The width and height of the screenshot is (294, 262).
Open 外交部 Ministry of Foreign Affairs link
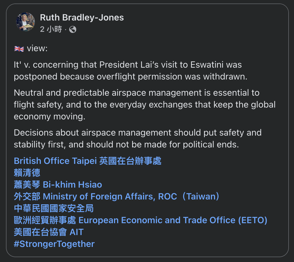click(x=117, y=196)
